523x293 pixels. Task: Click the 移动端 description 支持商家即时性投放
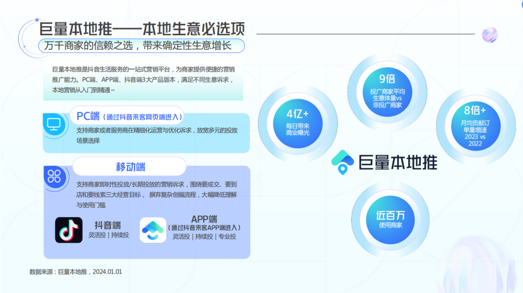pos(156,194)
